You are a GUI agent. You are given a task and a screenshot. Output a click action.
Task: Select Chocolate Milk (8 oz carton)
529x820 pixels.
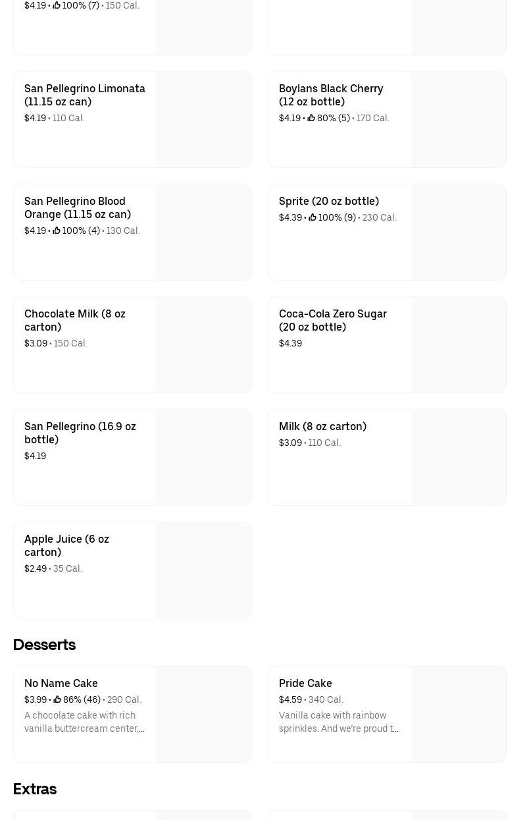(75, 320)
